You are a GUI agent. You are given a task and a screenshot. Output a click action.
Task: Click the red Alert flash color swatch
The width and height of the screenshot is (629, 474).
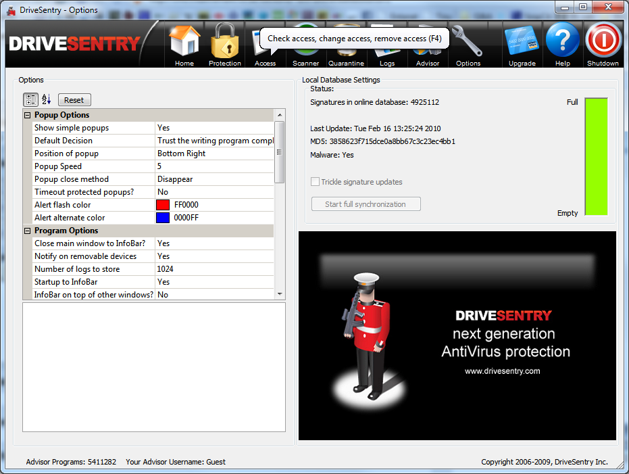[x=163, y=205]
